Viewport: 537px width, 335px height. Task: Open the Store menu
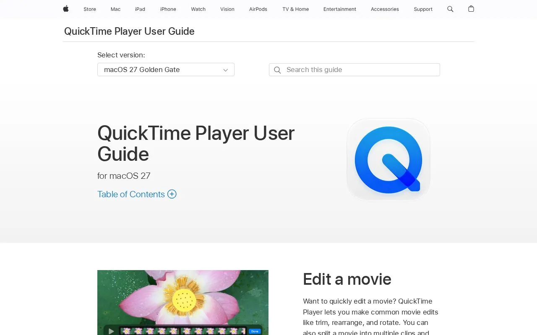pyautogui.click(x=90, y=9)
